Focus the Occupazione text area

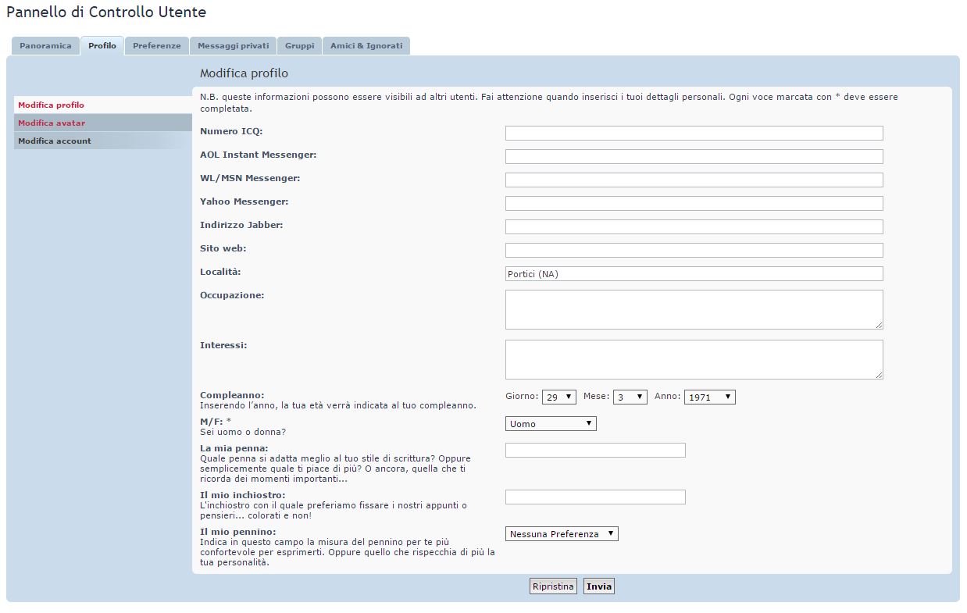tap(694, 309)
